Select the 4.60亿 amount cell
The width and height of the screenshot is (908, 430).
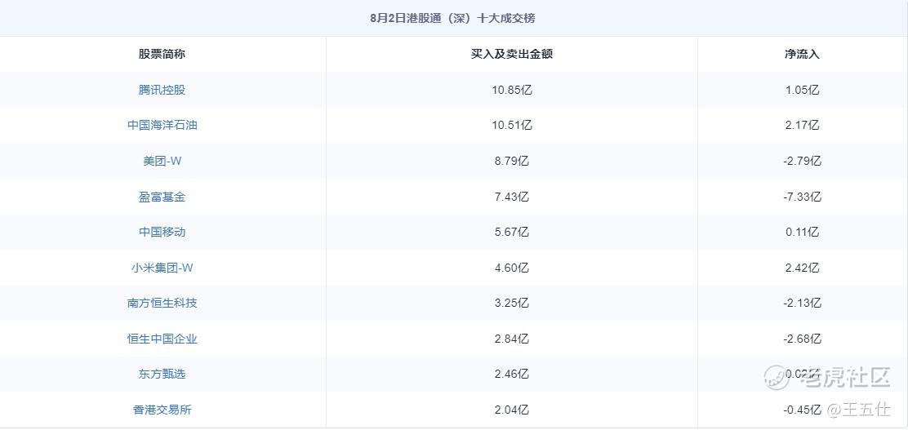coord(512,268)
